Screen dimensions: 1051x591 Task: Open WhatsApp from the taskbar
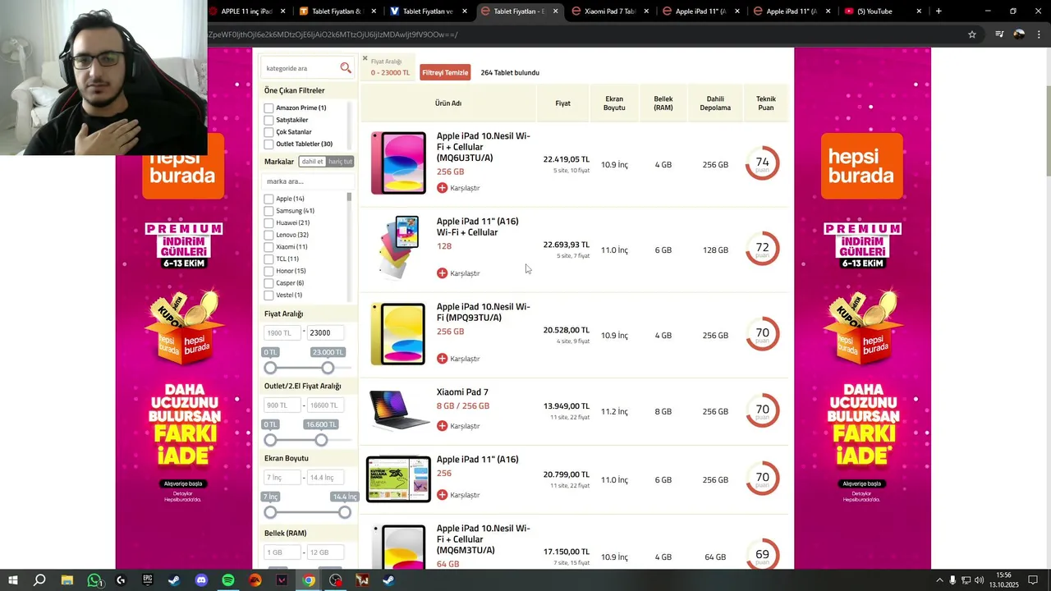point(94,580)
